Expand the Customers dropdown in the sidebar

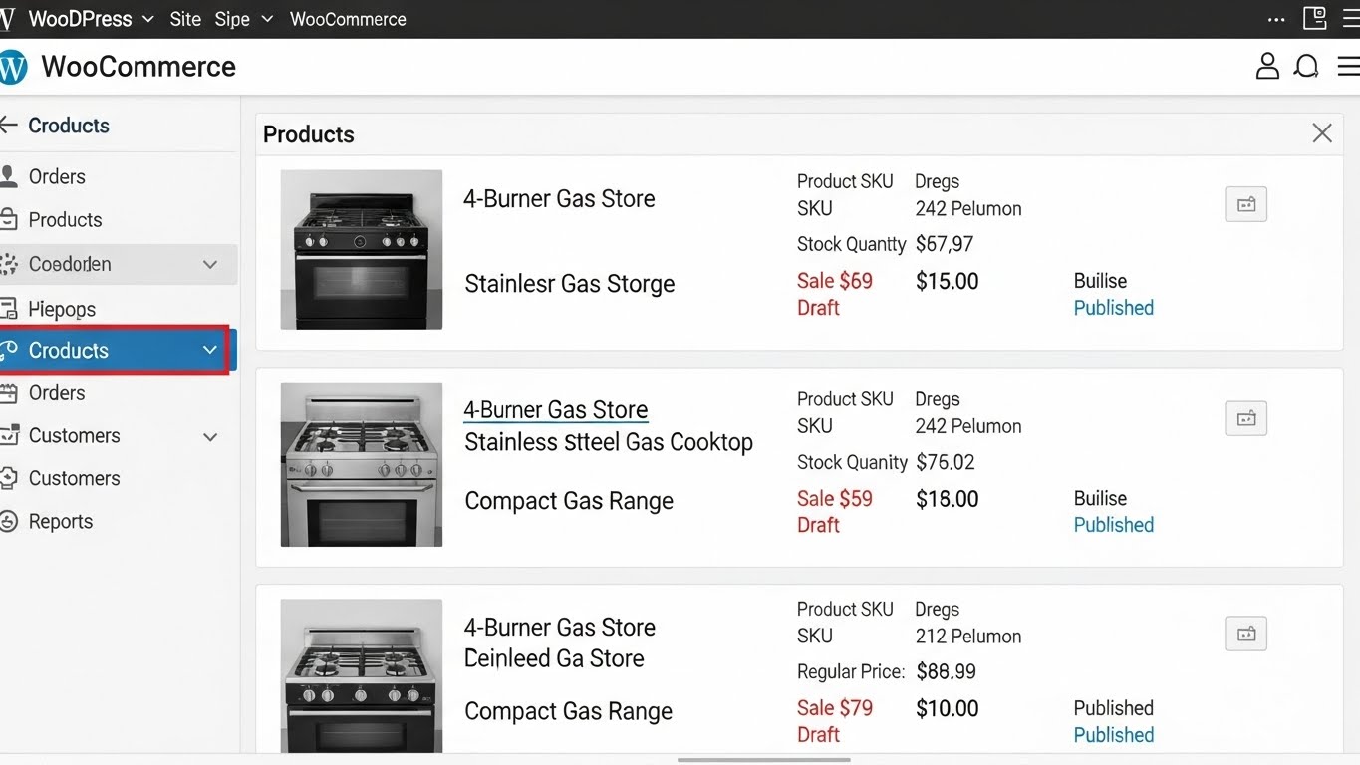(209, 436)
